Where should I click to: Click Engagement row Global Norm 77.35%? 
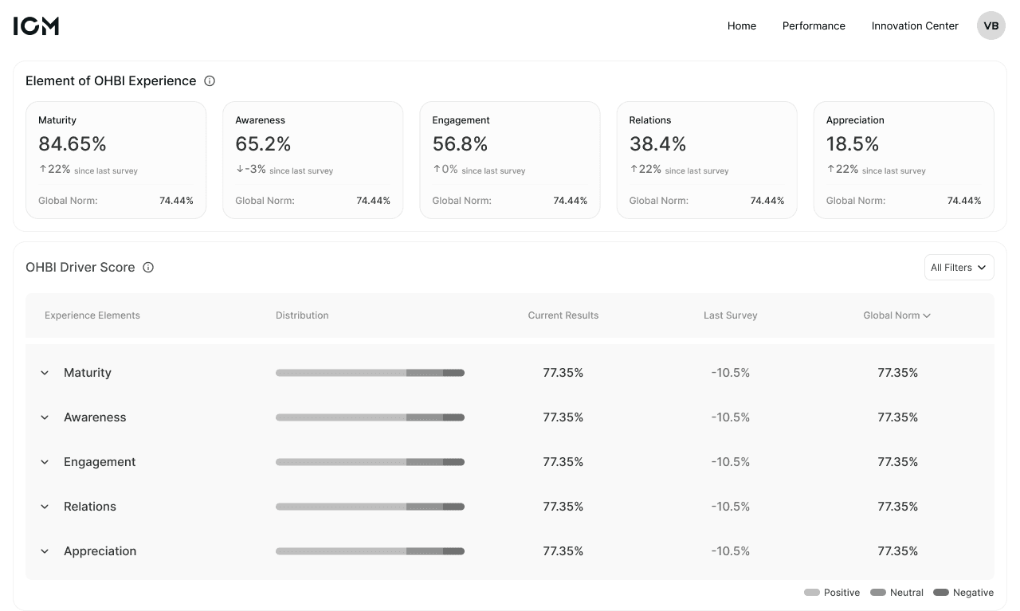pos(898,462)
